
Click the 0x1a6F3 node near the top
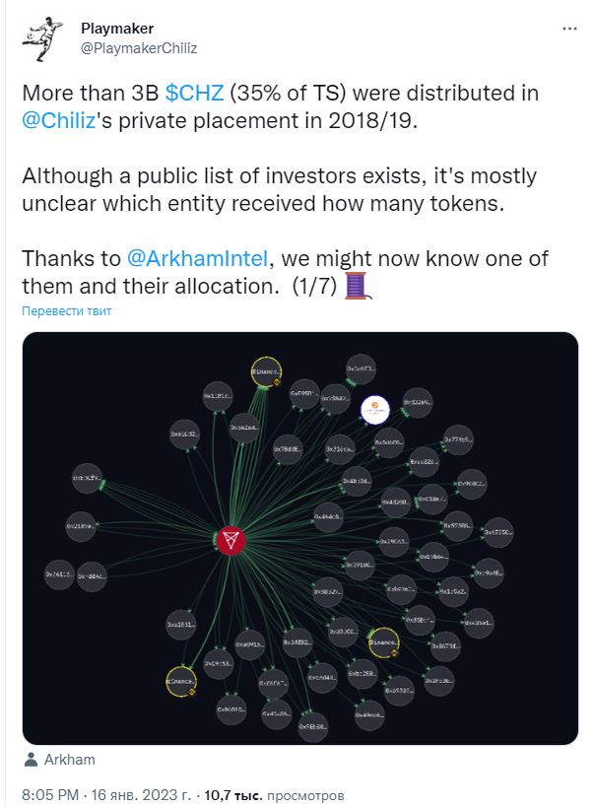[361, 370]
